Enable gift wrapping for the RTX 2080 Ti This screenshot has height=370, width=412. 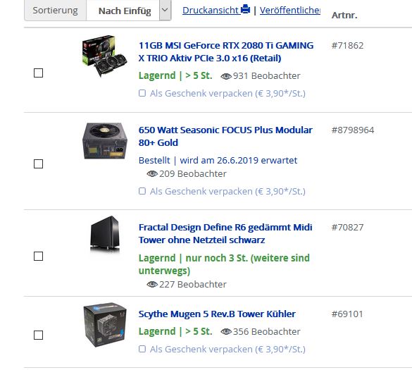coord(142,93)
